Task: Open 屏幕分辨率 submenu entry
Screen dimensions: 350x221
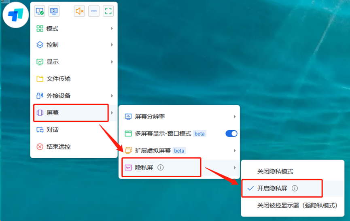Action: tap(179, 117)
